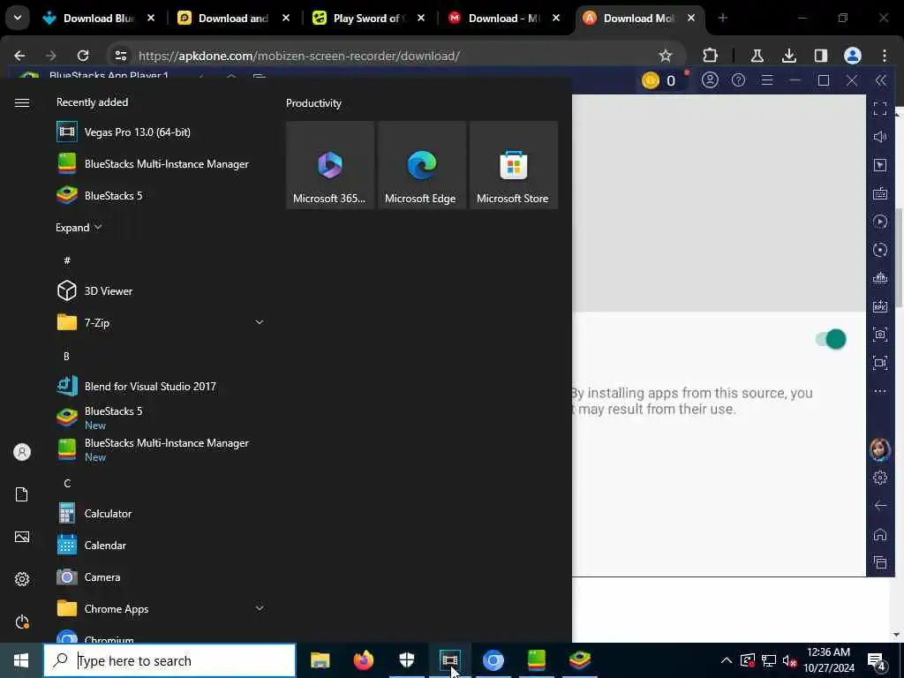This screenshot has height=678, width=904.
Task: Go back in Chrome
Action: pyautogui.click(x=19, y=56)
